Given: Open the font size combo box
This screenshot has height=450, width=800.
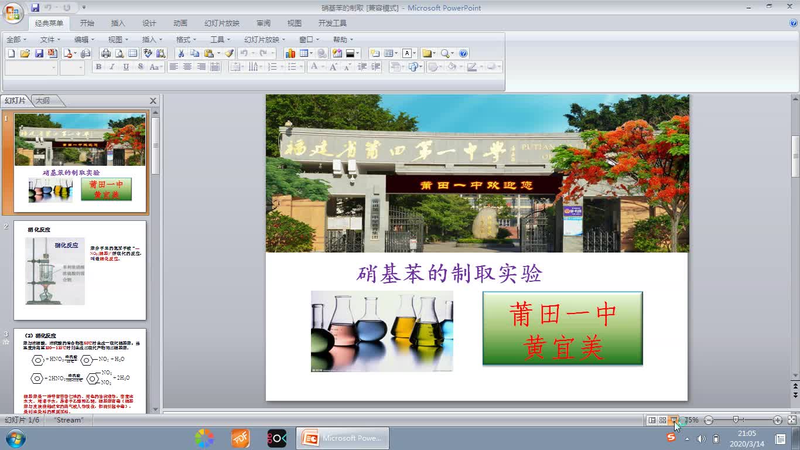Looking at the screenshot, I should tap(73, 68).
